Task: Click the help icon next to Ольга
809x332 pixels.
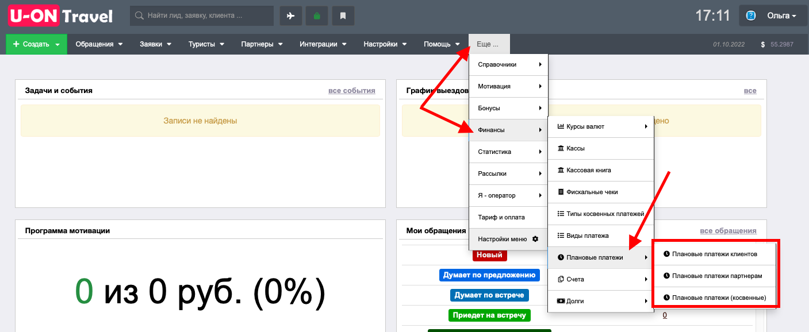Action: [751, 16]
